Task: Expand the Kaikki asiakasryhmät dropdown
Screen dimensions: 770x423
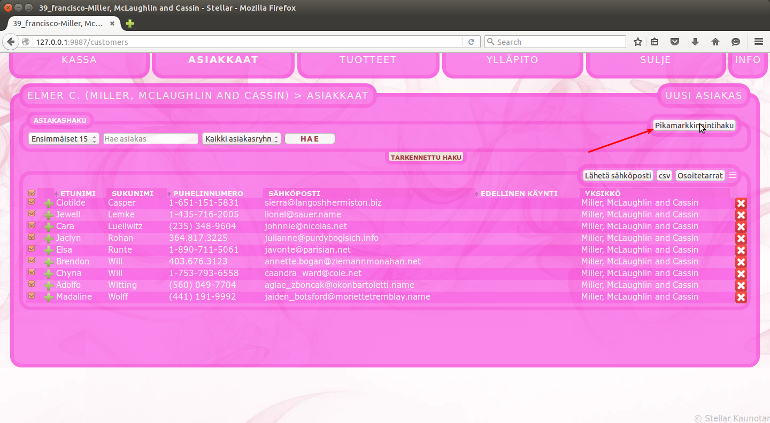Action: 241,139
